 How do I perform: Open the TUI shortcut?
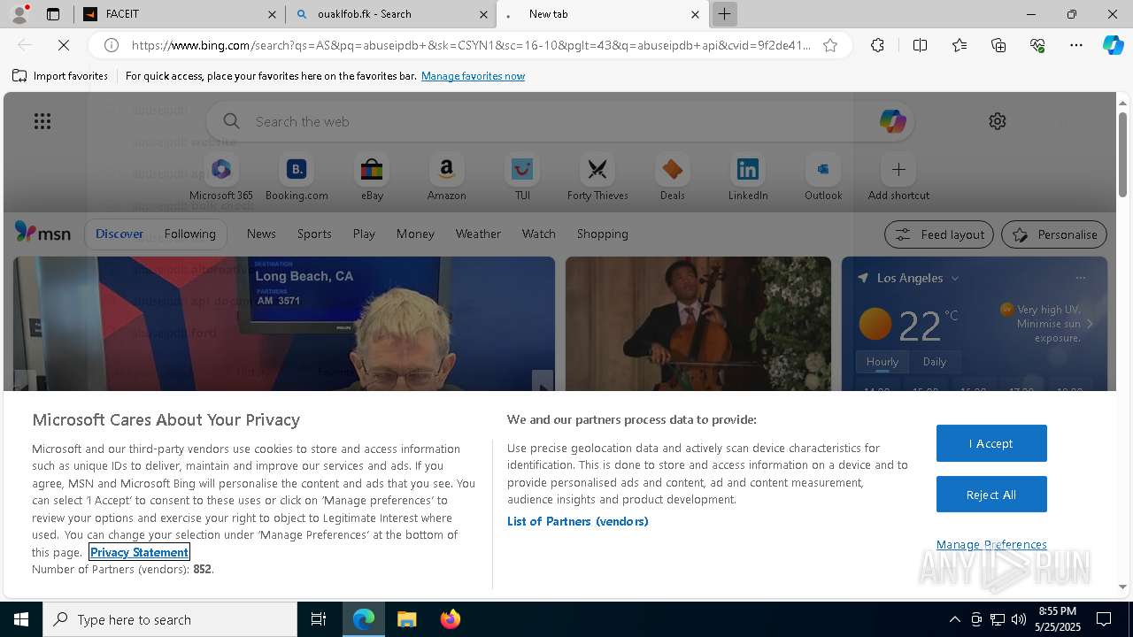522,178
